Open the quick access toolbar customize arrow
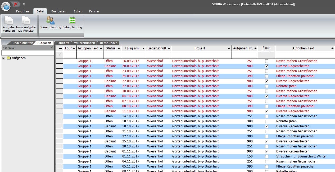 coord(24,4)
